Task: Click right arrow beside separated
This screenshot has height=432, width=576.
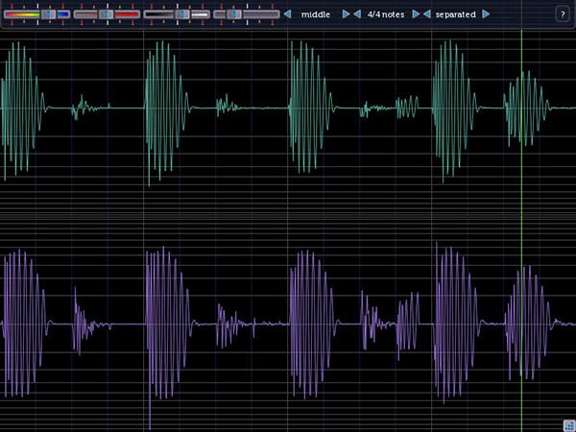Action: coord(486,14)
